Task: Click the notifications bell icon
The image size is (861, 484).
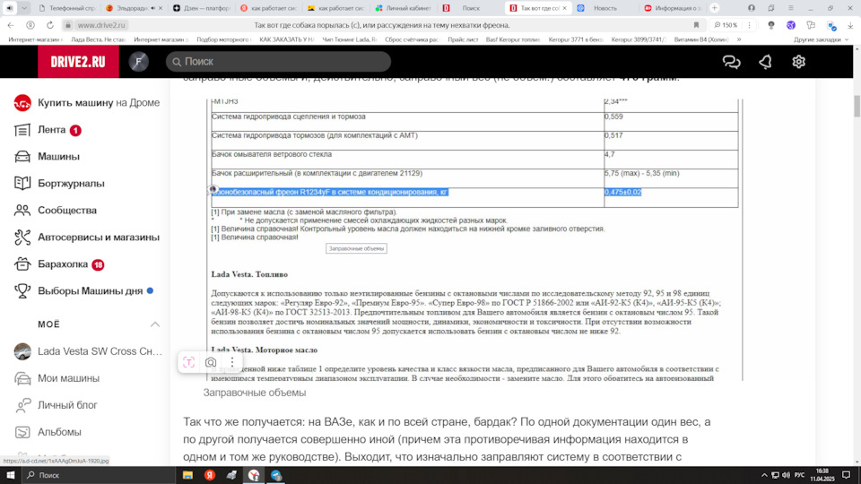Action: 765,62
